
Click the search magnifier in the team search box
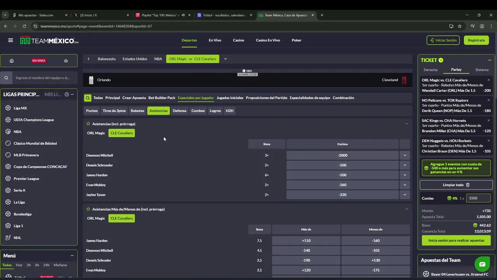6,78
